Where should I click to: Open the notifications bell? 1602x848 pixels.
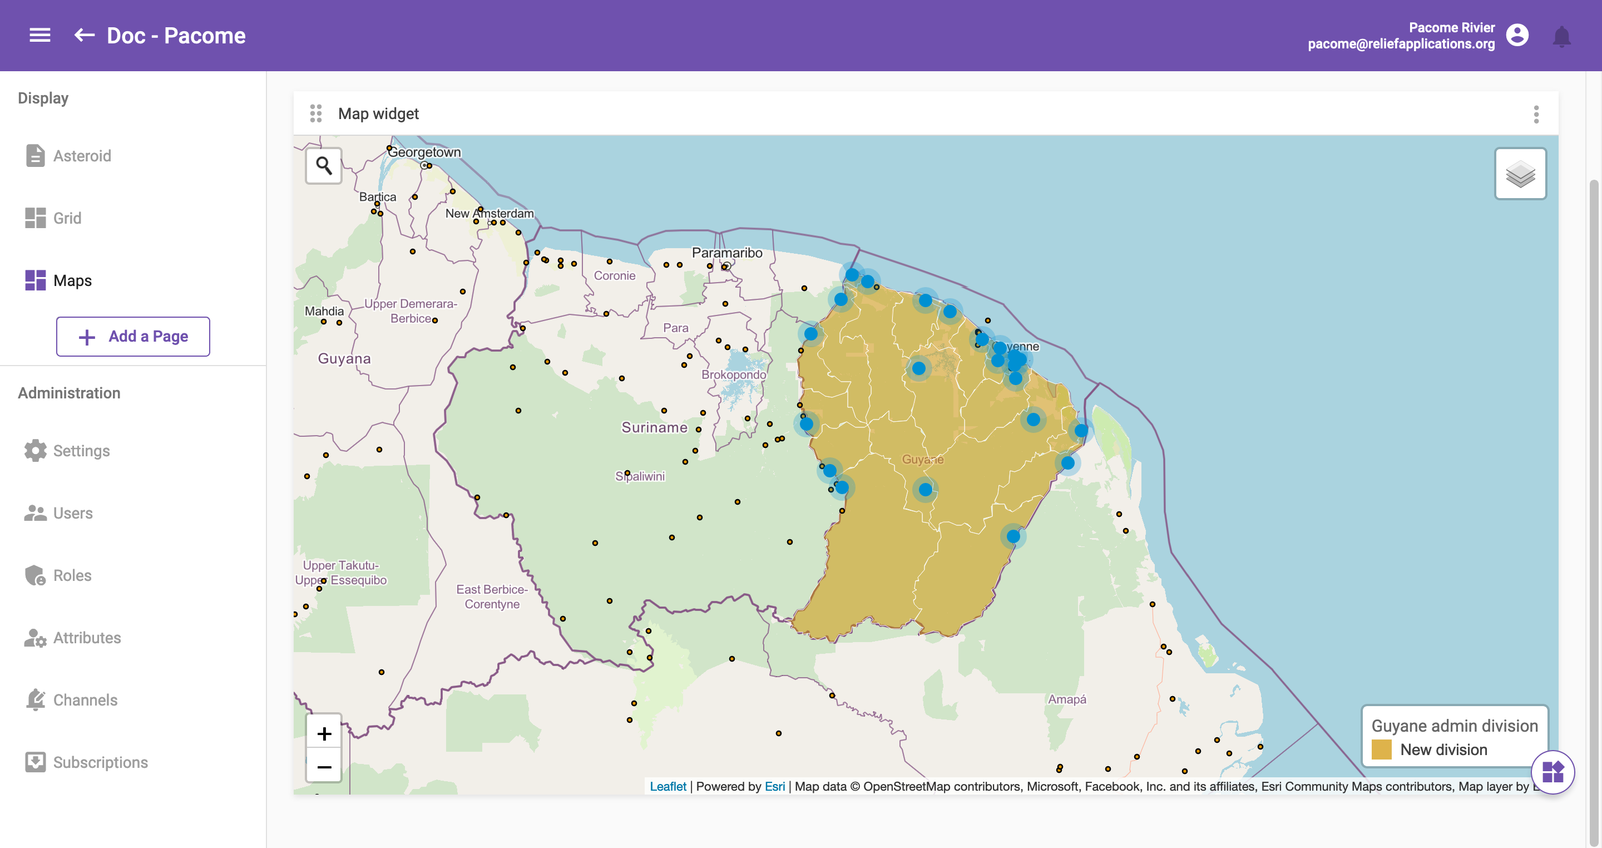(1561, 36)
